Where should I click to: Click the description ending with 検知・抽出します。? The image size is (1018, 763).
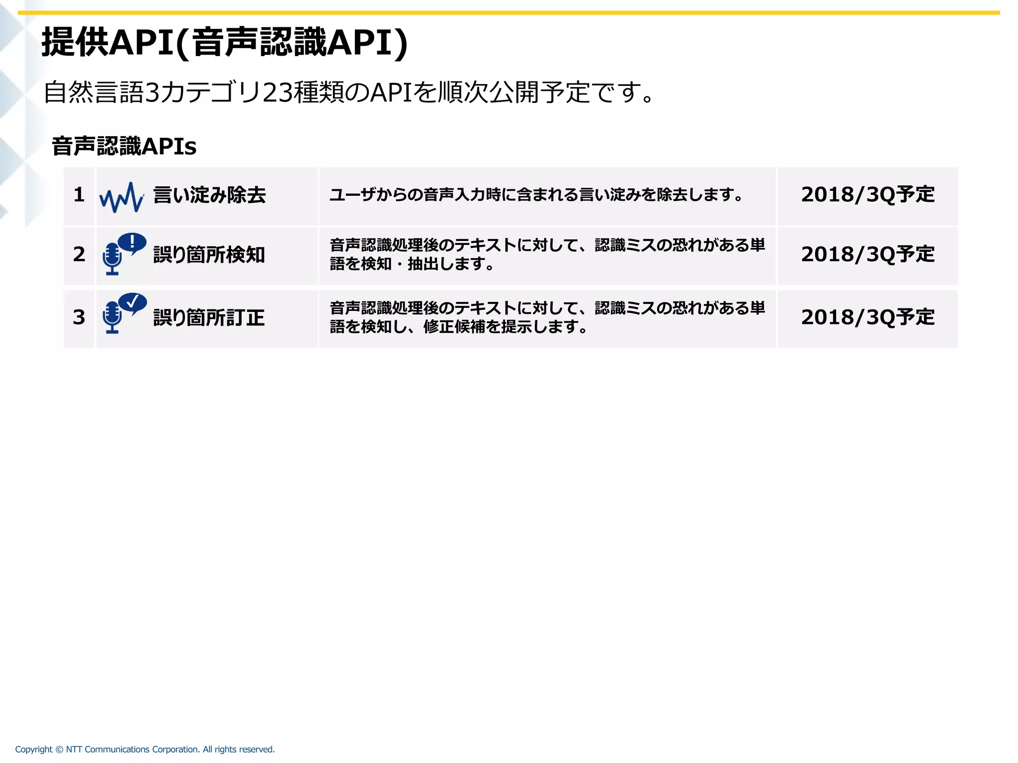547,254
